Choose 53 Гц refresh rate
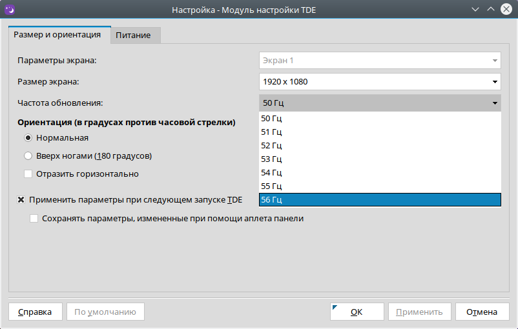 [x=380, y=159]
